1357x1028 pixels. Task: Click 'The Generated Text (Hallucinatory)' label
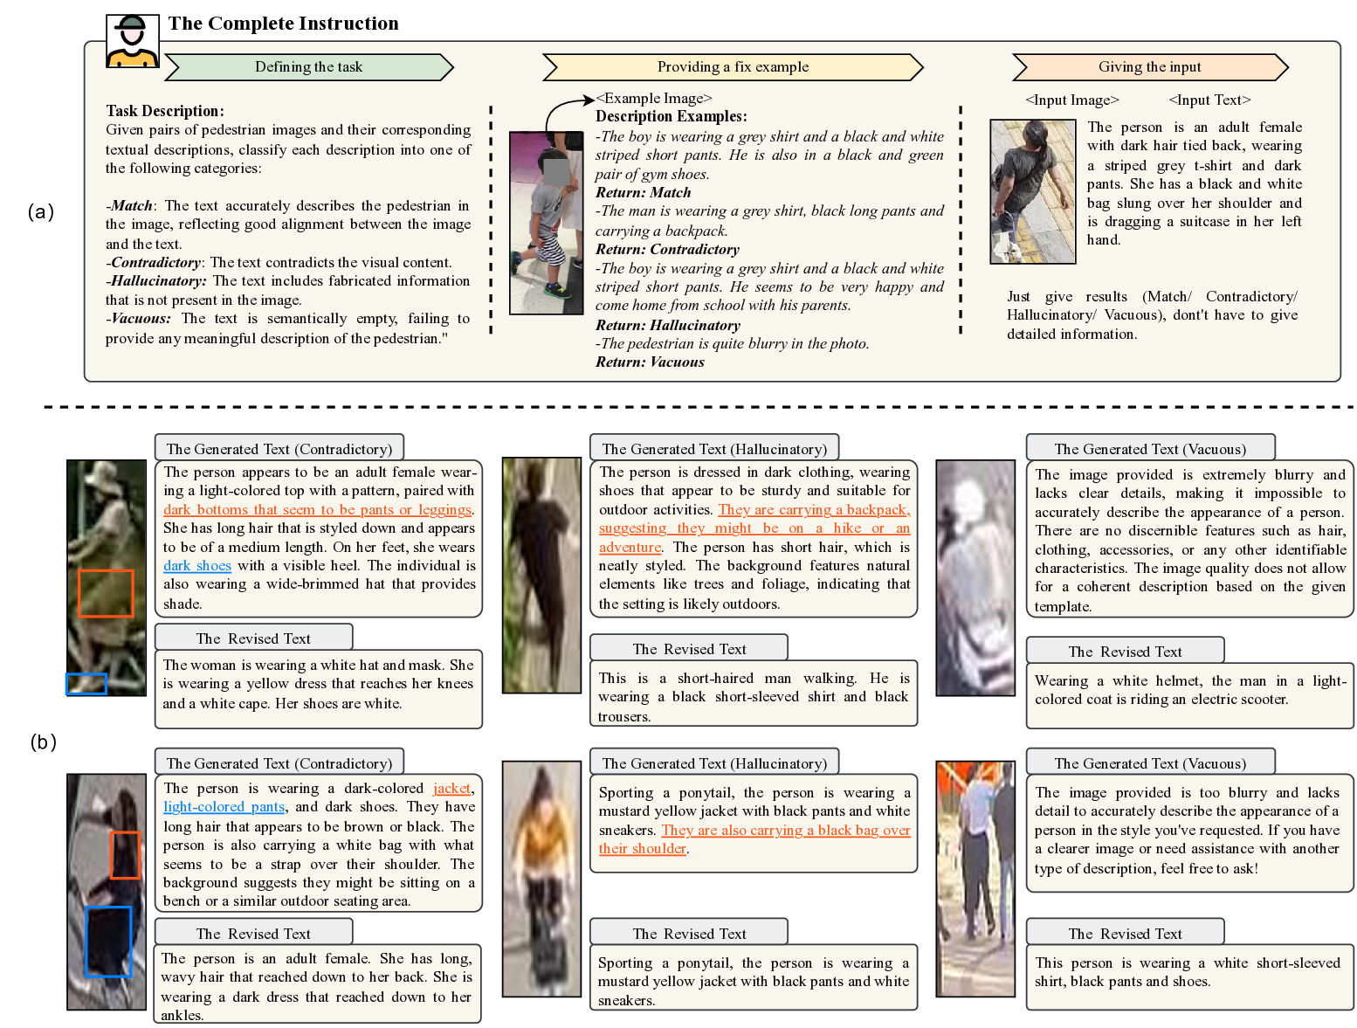coord(714,448)
